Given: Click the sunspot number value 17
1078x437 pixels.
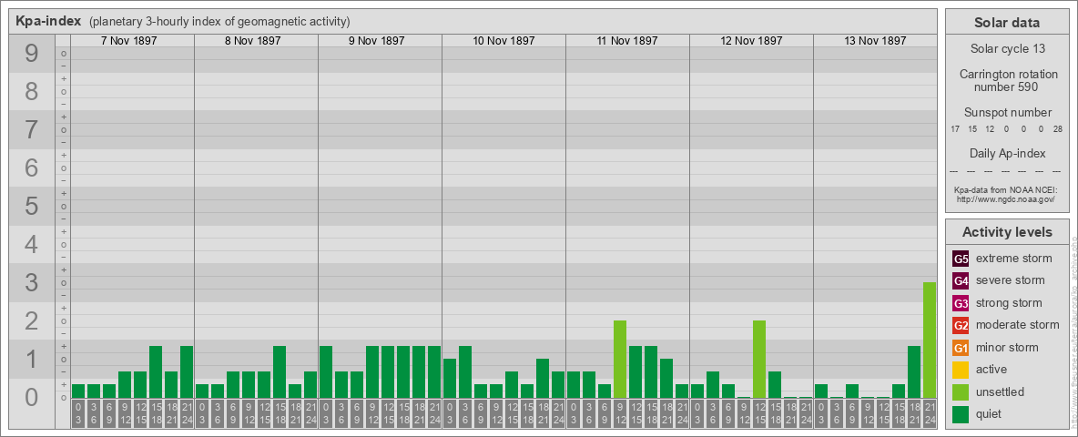Looking at the screenshot, I should click(956, 129).
